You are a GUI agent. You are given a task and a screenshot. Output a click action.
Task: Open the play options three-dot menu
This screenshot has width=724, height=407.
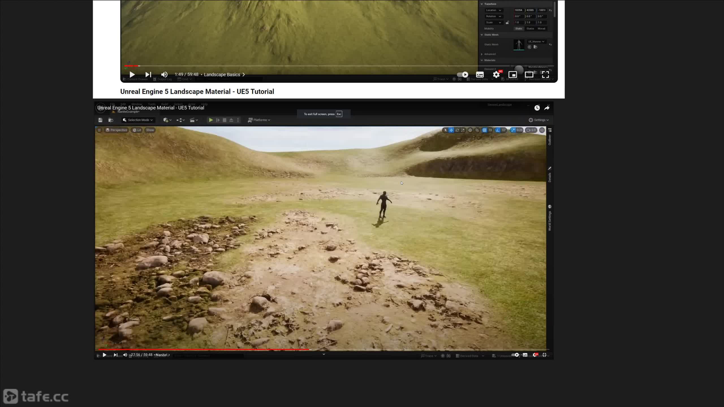click(238, 120)
